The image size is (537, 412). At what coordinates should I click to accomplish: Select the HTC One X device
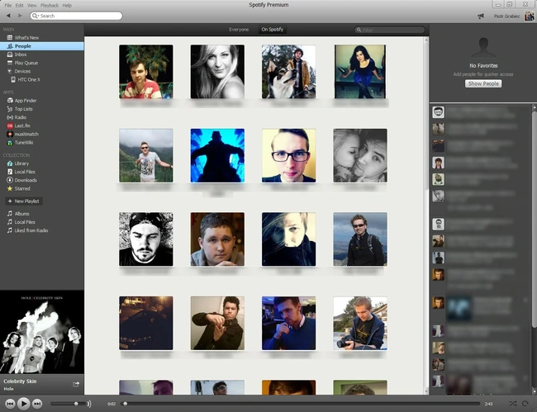(29, 80)
